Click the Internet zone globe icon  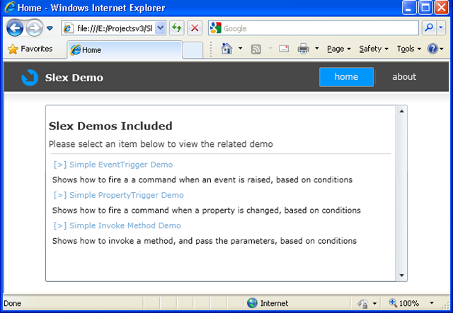pyautogui.click(x=252, y=303)
